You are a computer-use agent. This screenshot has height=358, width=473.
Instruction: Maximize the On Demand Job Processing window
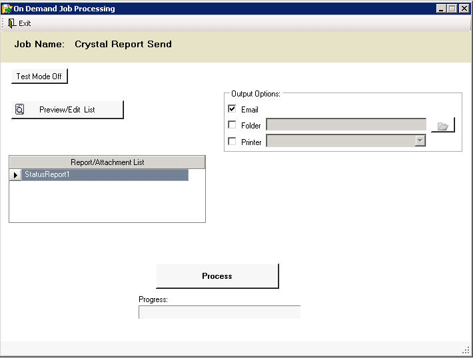[x=452, y=9]
